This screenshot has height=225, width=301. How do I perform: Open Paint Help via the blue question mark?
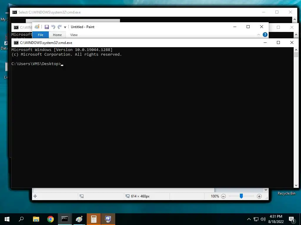pyautogui.click(x=265, y=35)
